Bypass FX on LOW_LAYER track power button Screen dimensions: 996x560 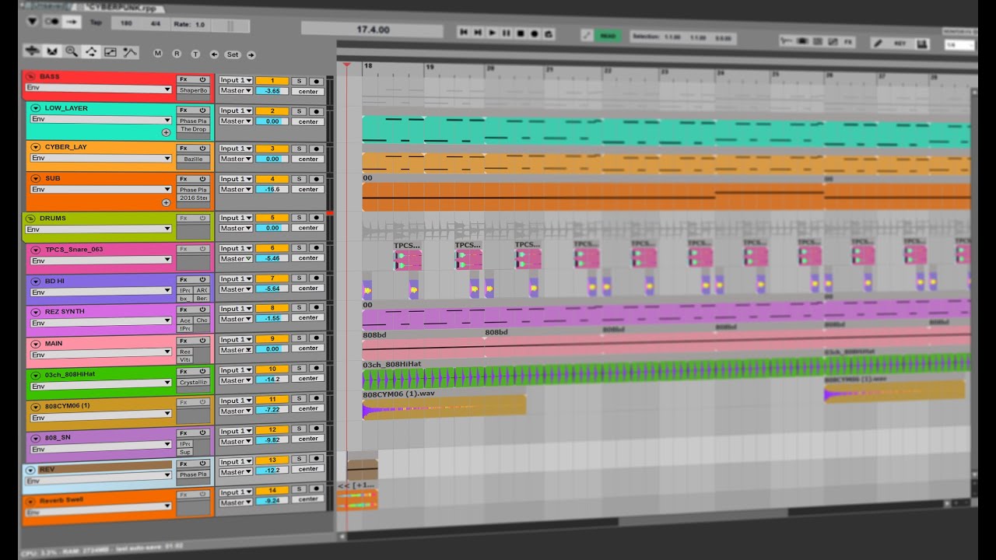tap(202, 110)
